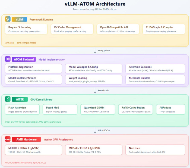Open the CUDAGraph & Compile card

pyautogui.click(x=164, y=29)
